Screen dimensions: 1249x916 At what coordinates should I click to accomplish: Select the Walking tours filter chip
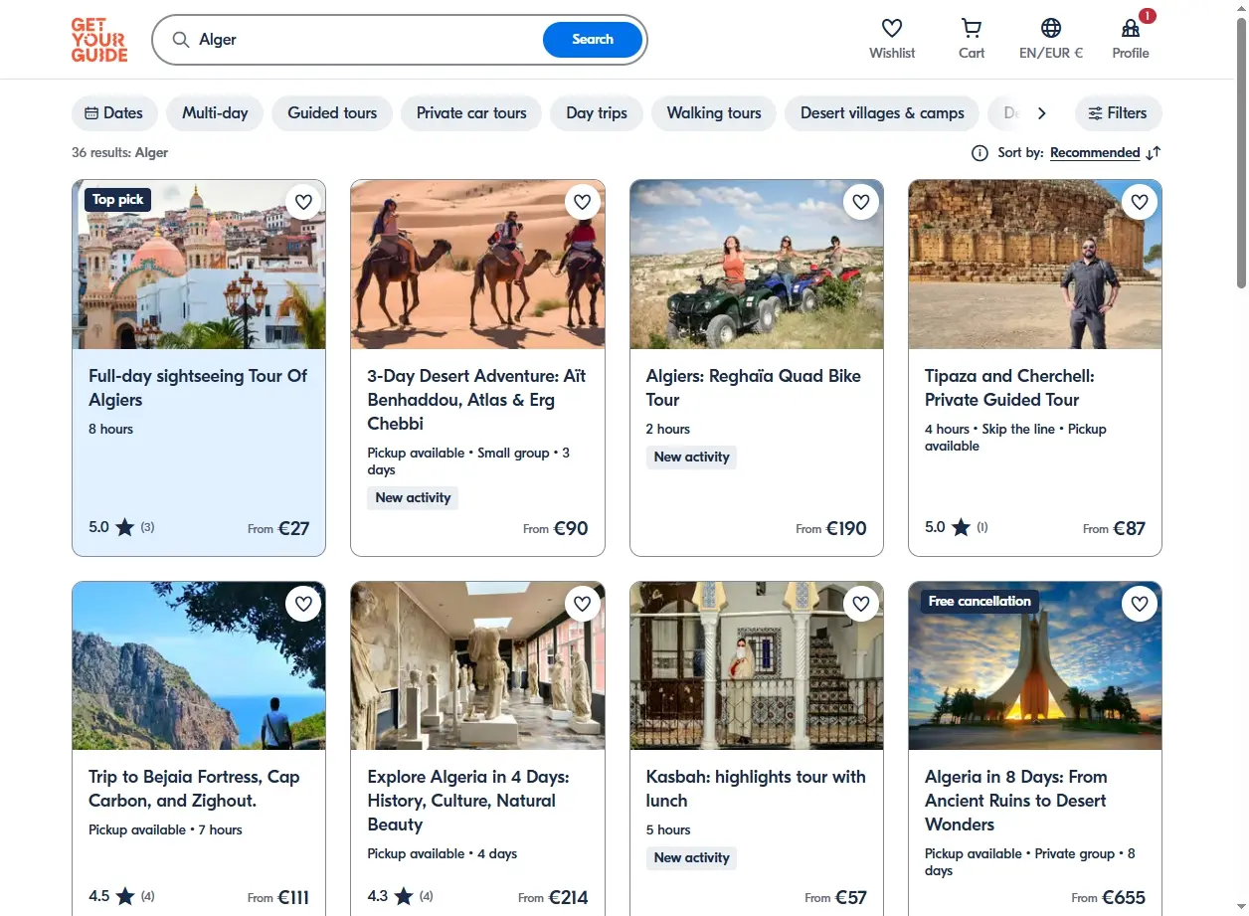[714, 113]
